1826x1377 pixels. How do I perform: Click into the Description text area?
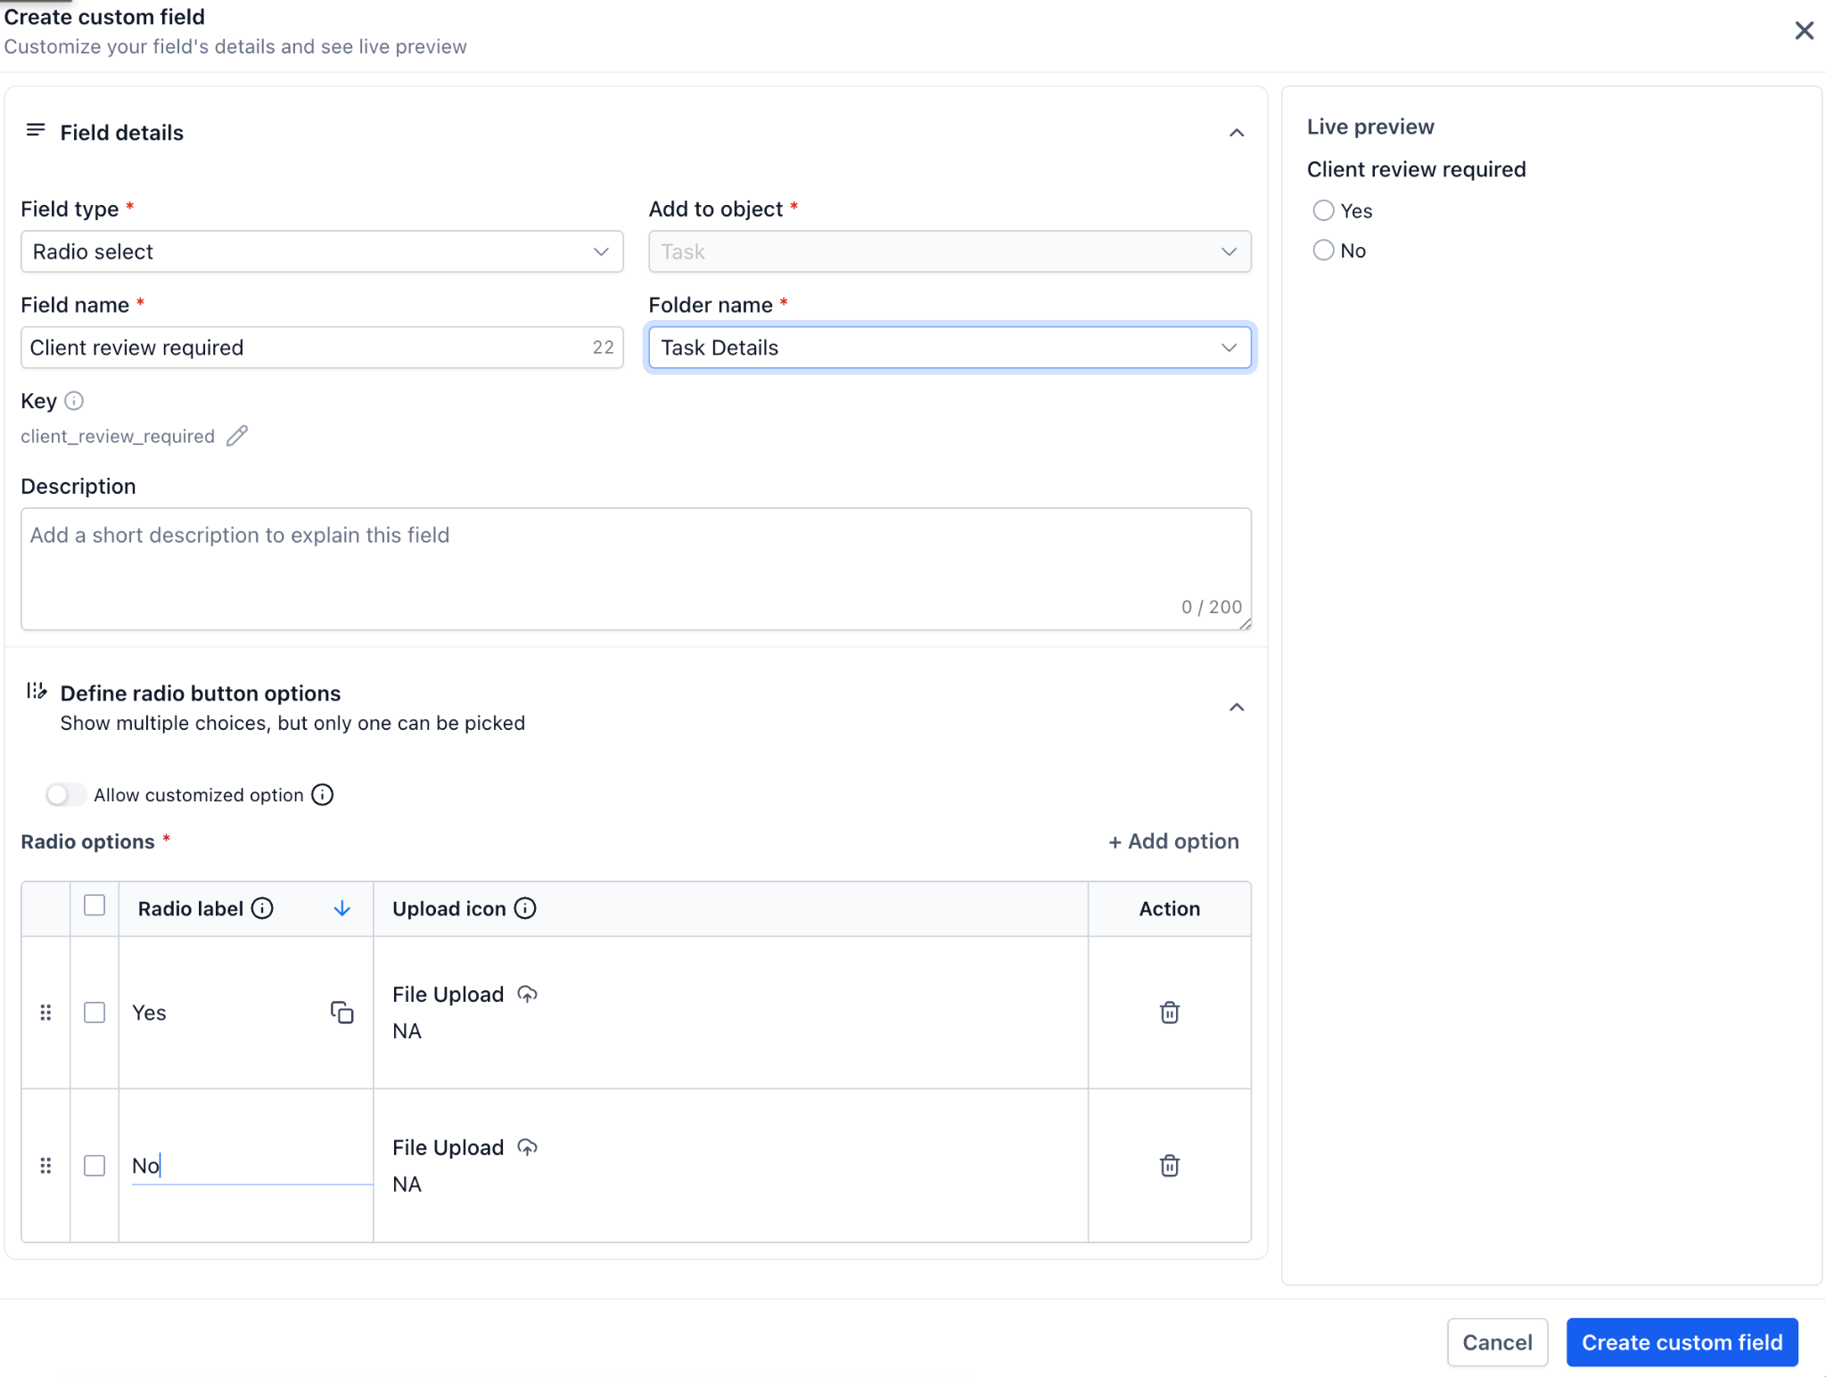coord(636,569)
